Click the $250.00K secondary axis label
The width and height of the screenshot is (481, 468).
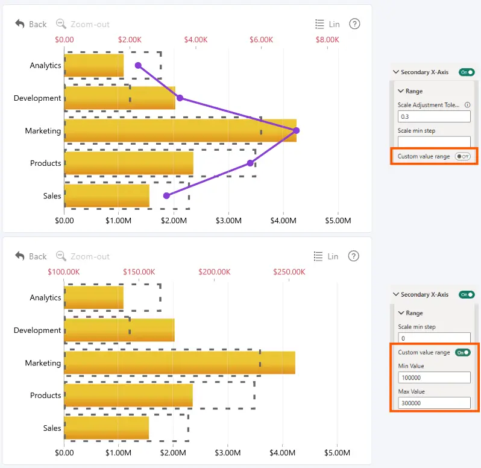289,272
